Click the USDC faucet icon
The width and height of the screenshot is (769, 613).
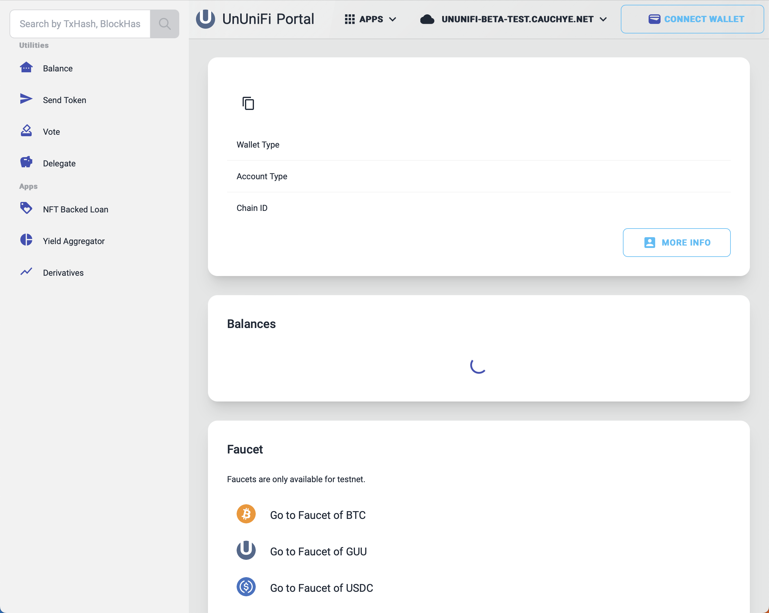click(246, 587)
